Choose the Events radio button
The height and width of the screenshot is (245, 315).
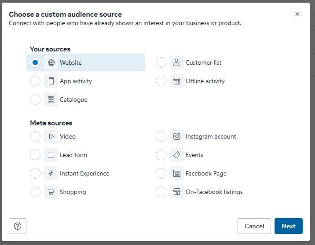(x=161, y=155)
